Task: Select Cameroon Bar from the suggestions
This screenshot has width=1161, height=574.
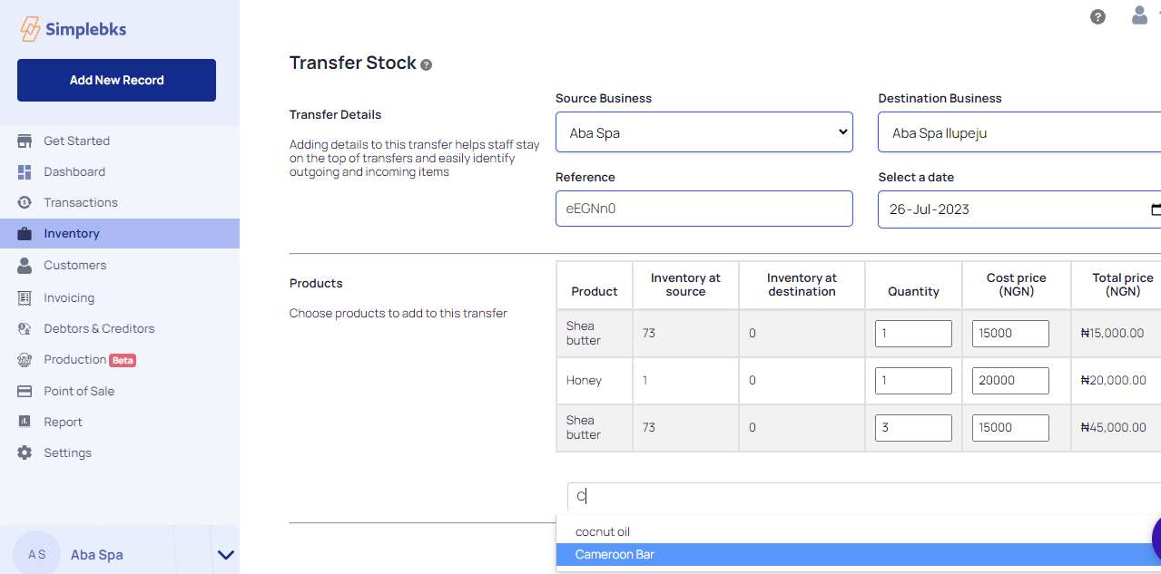Action: click(615, 554)
